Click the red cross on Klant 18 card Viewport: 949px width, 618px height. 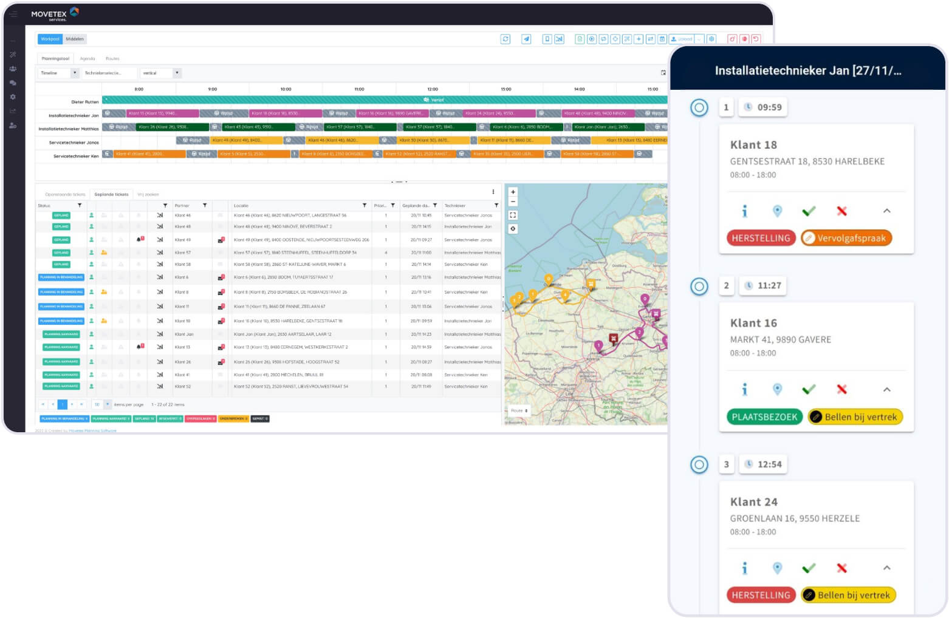point(841,211)
